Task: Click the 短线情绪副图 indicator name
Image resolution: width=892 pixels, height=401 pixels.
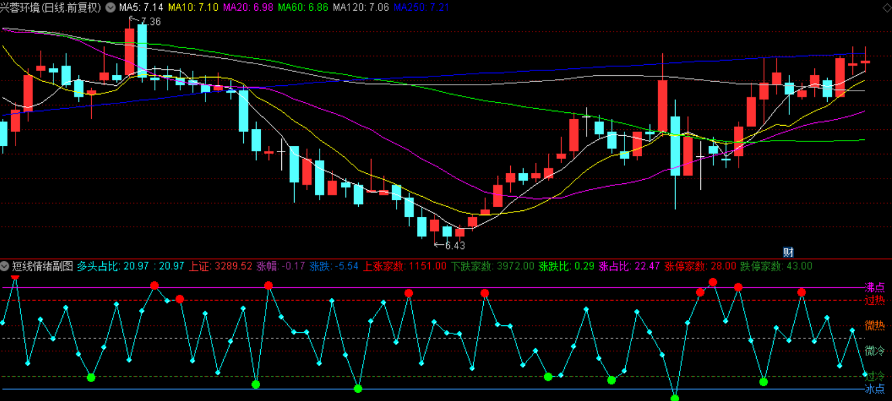Action: [x=42, y=266]
